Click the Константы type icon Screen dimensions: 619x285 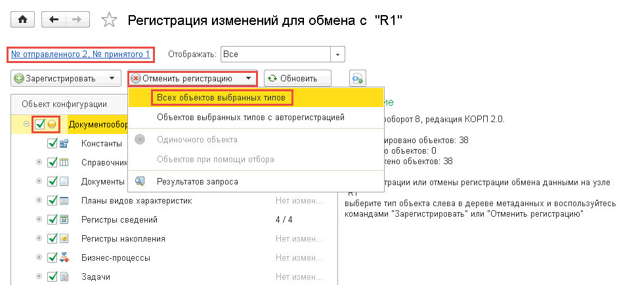[64, 144]
